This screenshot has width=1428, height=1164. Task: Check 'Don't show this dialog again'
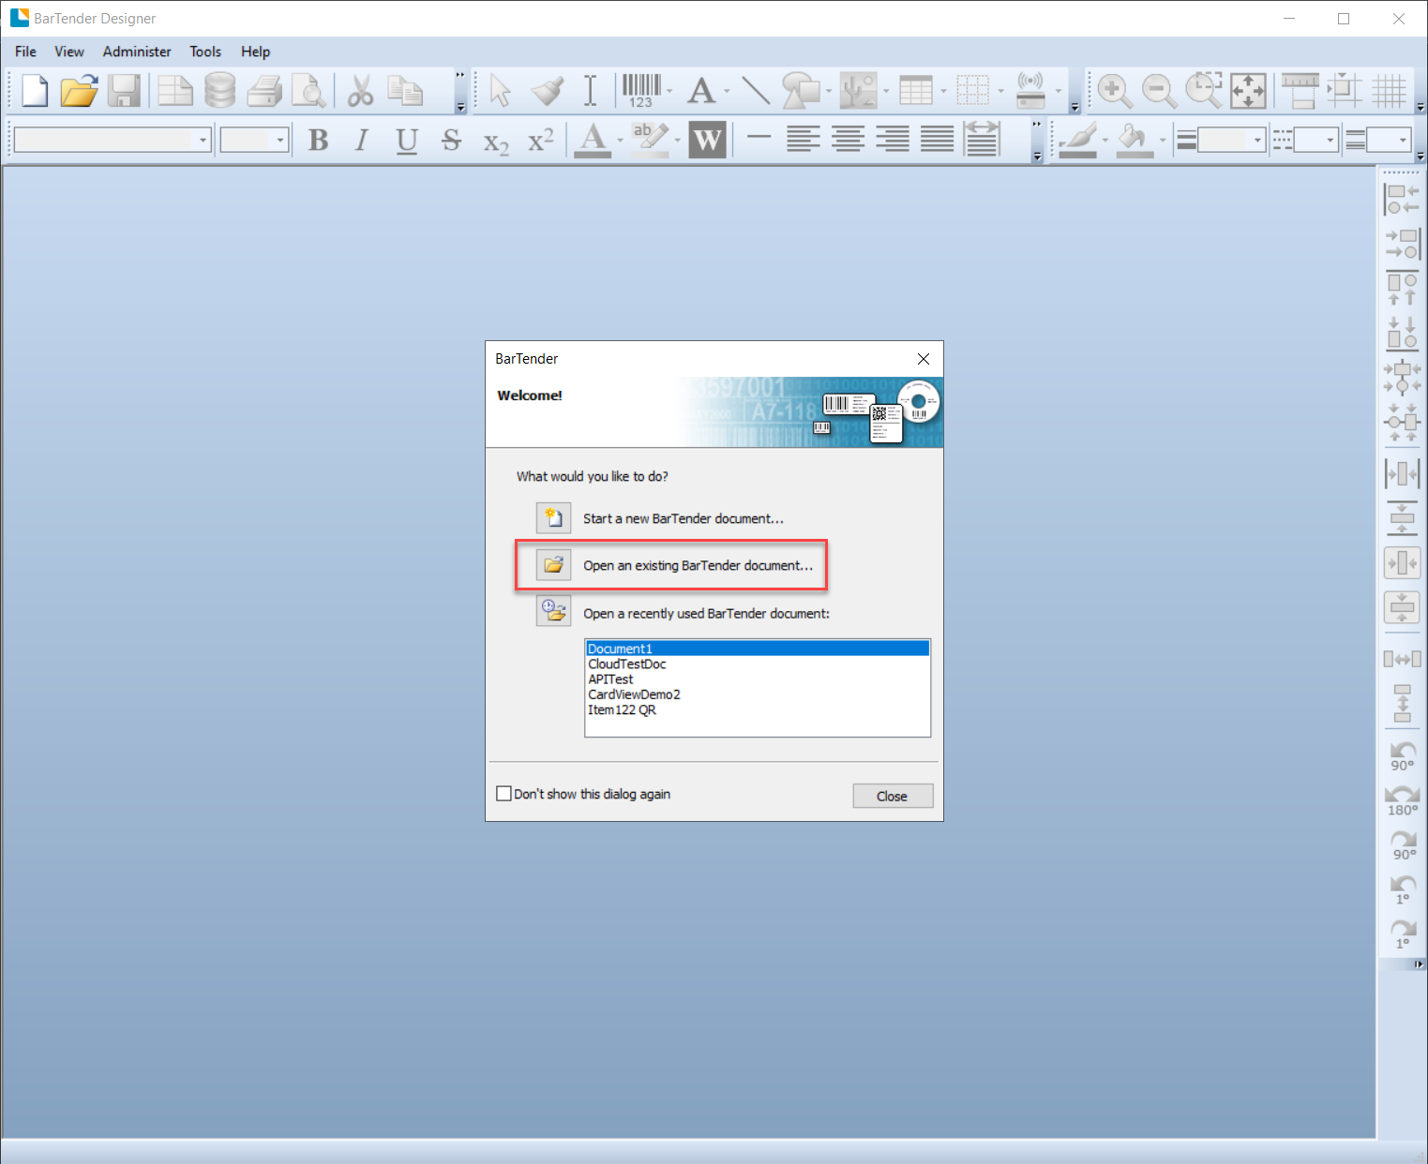point(504,794)
